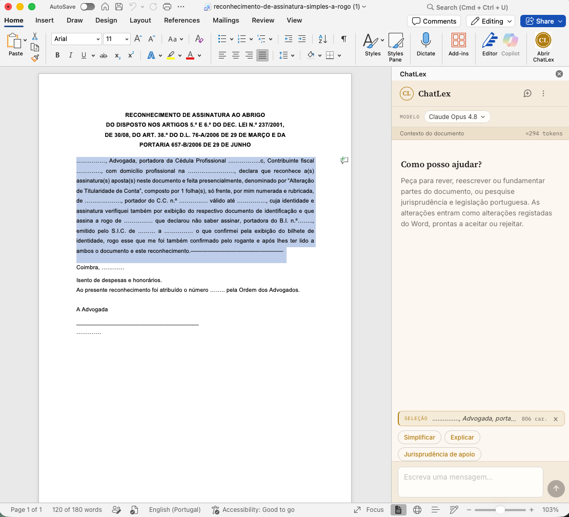Expand the numbered list dropdown arrow

point(251,39)
